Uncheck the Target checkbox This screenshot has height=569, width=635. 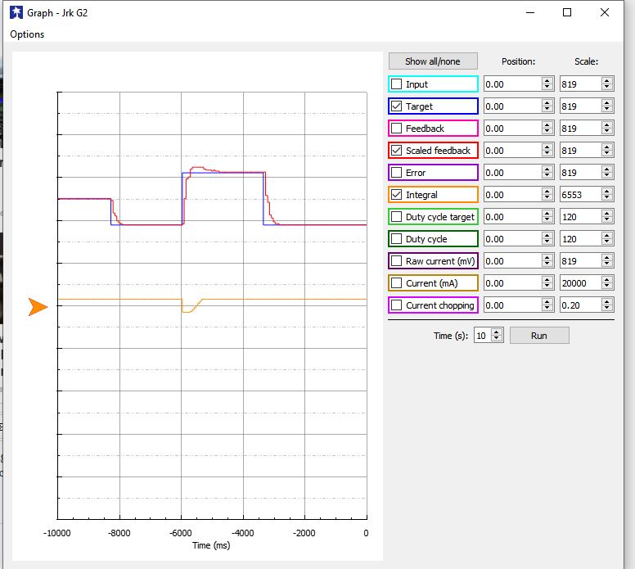click(397, 106)
